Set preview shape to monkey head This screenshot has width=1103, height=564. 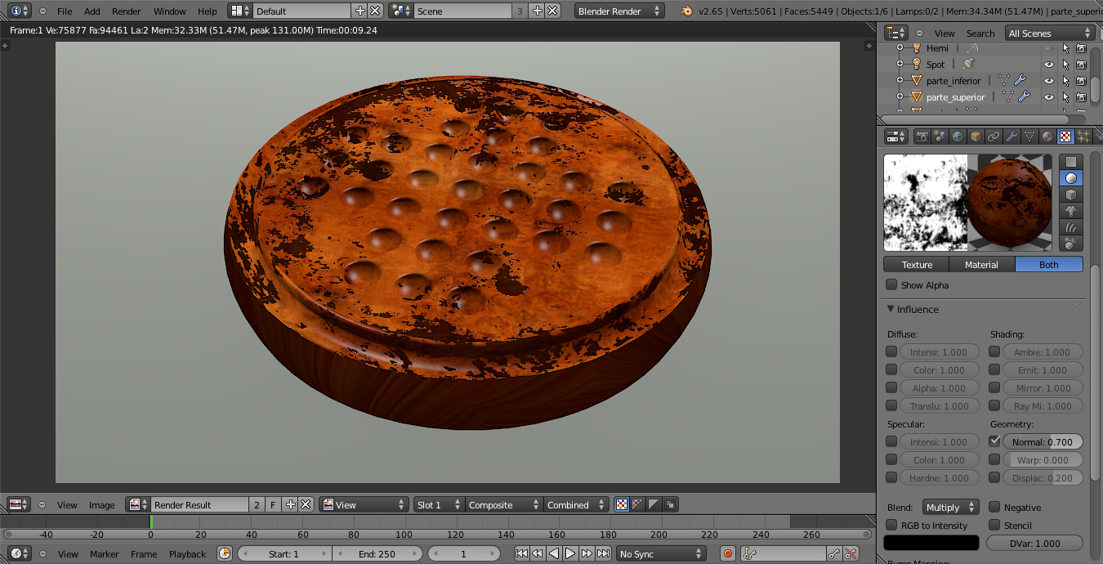point(1071,211)
